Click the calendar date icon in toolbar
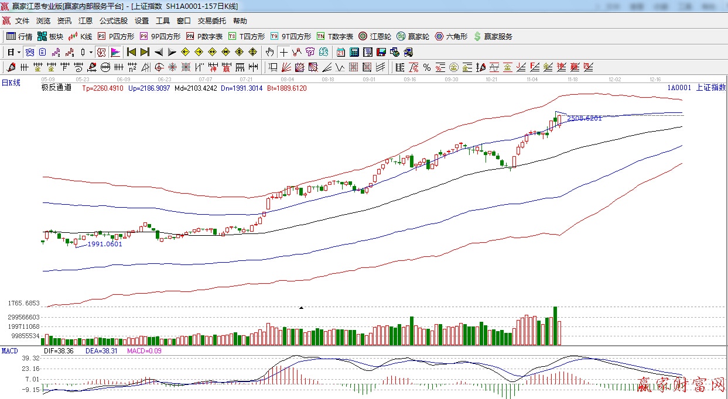 tap(340, 52)
